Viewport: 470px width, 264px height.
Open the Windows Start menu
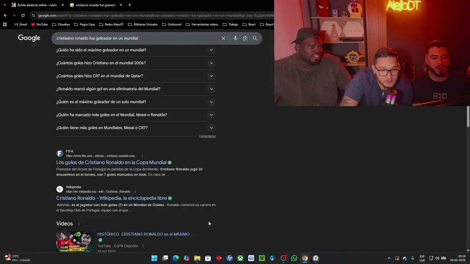154,258
